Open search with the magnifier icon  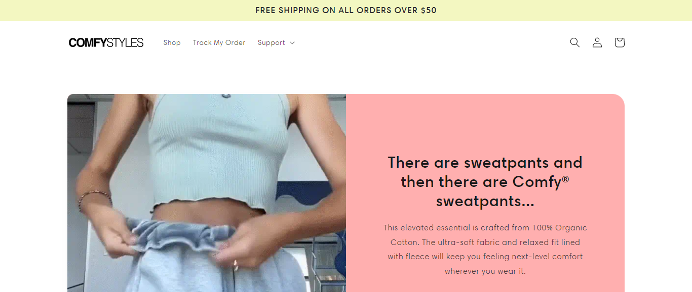coord(574,42)
